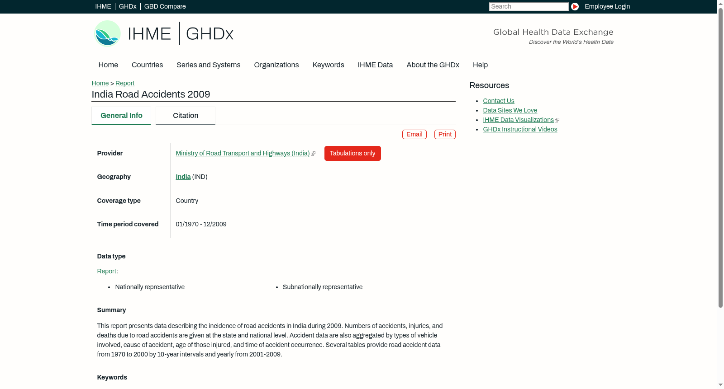This screenshot has height=389, width=724.
Task: Click the page vertical scrollbar thumb
Action: click(x=720, y=158)
